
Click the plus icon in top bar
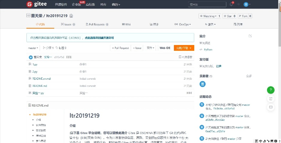pos(239,5)
